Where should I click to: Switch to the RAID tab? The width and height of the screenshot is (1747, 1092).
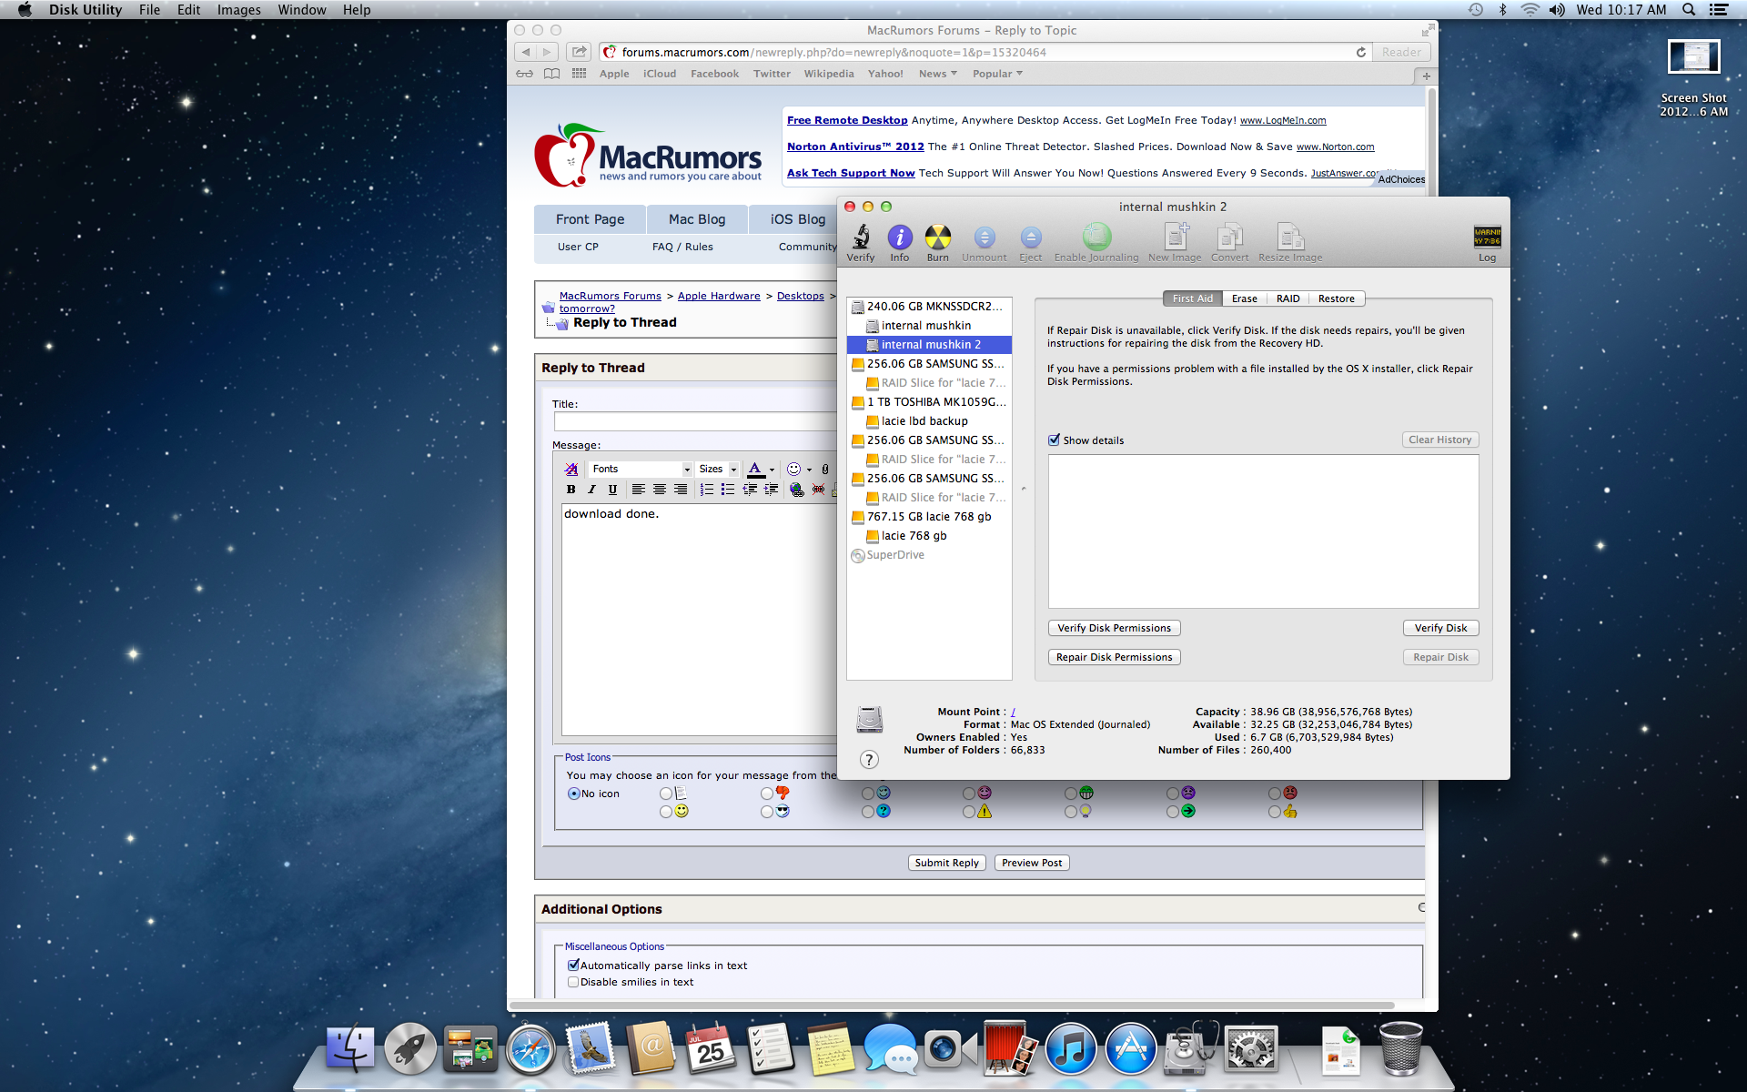click(1288, 298)
